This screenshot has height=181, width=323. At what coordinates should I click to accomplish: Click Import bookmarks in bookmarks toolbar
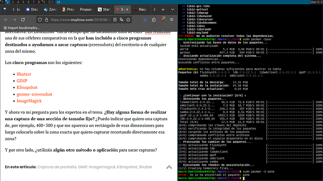coord(21,28)
